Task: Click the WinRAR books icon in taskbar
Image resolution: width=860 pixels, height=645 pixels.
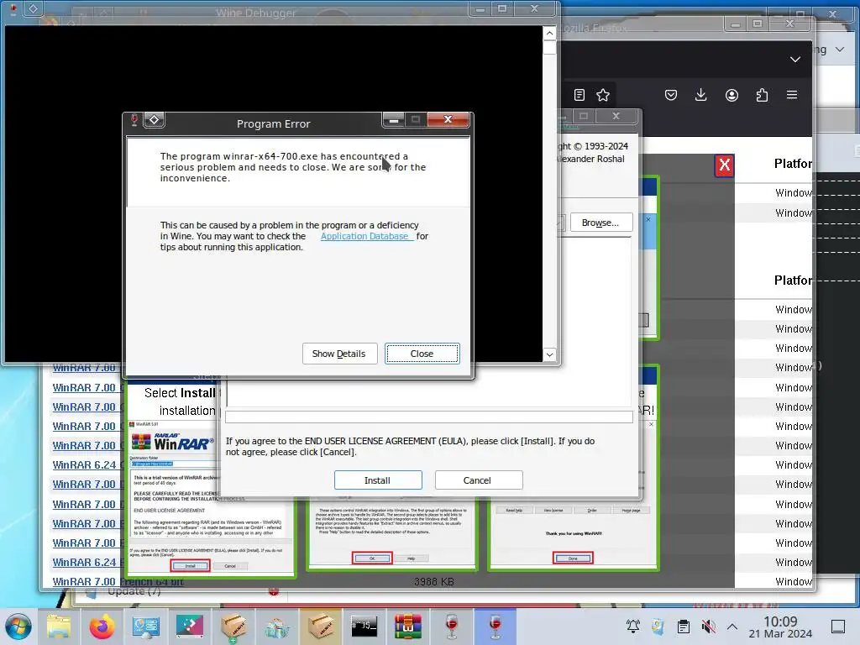Action: point(407,627)
